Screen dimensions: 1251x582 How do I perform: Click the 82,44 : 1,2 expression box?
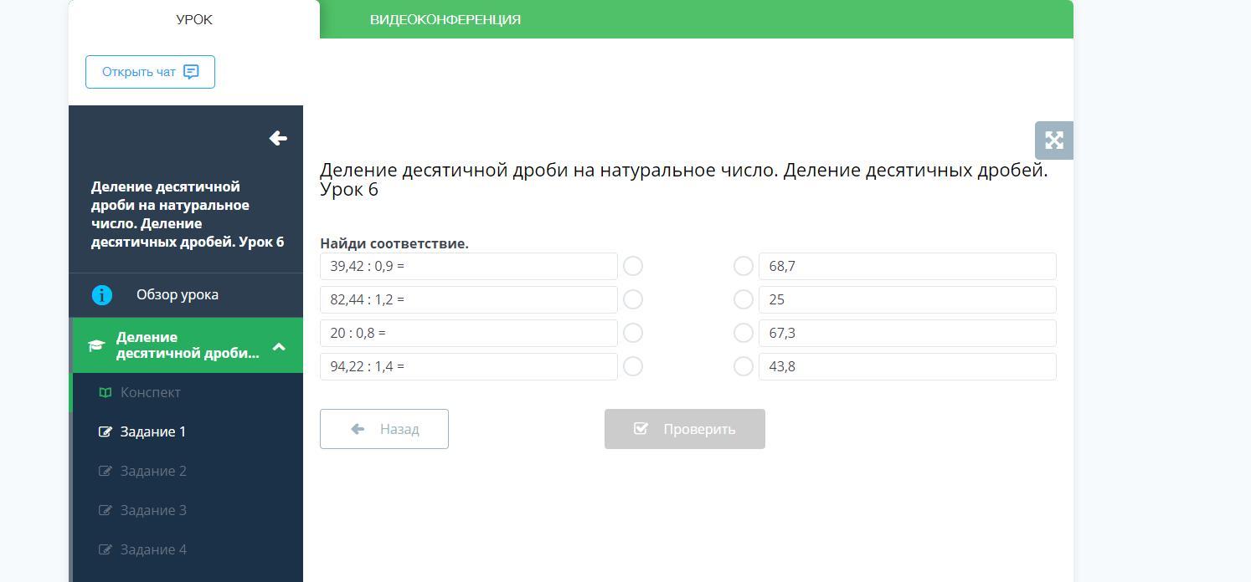468,299
